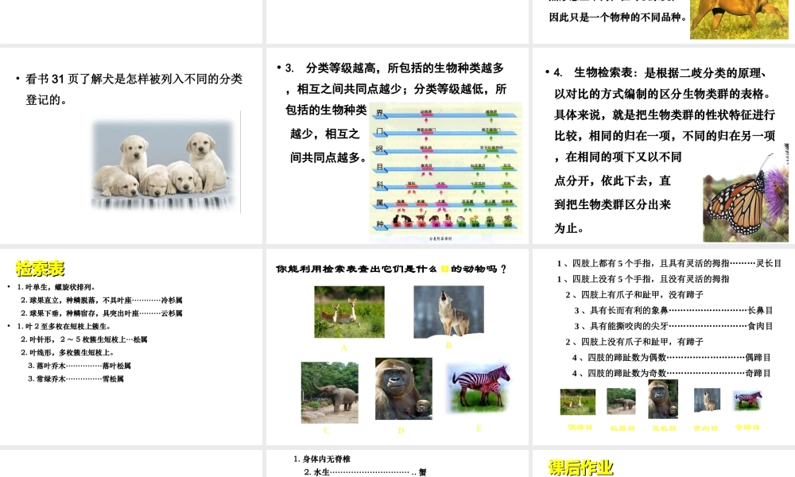Click the brown dog photo in top slide
Viewport: 795px width, 477px height.
click(739, 19)
